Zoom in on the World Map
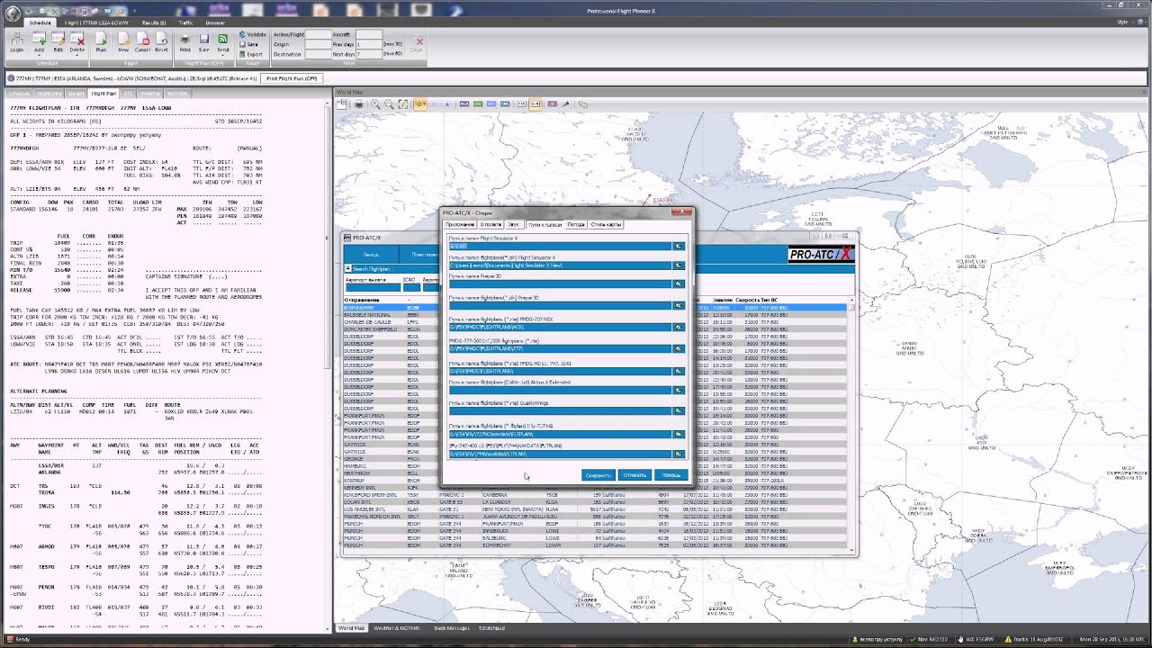1152x648 pixels. tap(375, 104)
